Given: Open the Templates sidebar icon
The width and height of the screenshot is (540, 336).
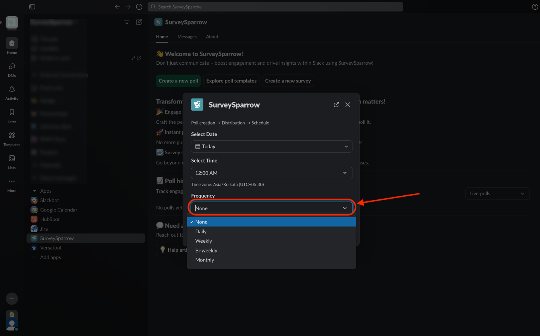Looking at the screenshot, I should pos(12,135).
